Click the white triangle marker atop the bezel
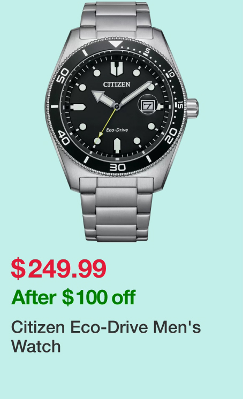The width and height of the screenshot is (243, 399). click(115, 44)
